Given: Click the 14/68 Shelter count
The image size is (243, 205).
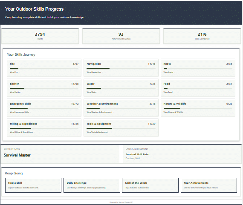Looking at the screenshot, I should click(x=75, y=84).
